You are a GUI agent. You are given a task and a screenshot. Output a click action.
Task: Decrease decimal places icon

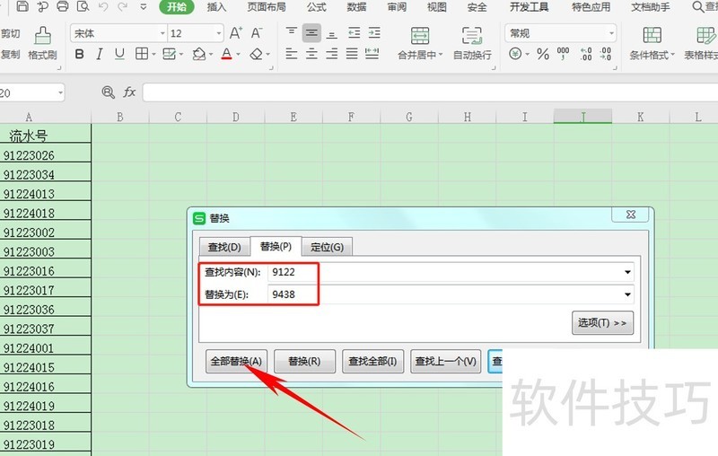606,54
